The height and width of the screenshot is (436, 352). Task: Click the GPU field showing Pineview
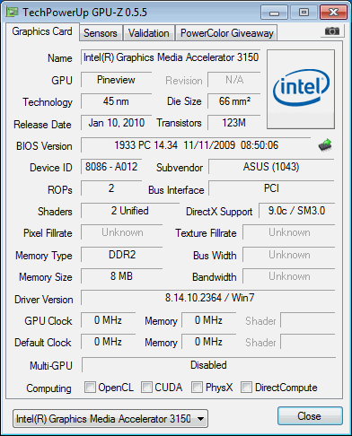click(116, 80)
